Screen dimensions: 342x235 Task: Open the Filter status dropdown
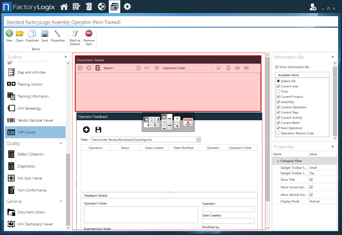(x=198, y=139)
